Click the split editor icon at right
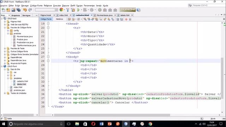This screenshot has width=226, height=127. pyautogui.click(x=224, y=19)
